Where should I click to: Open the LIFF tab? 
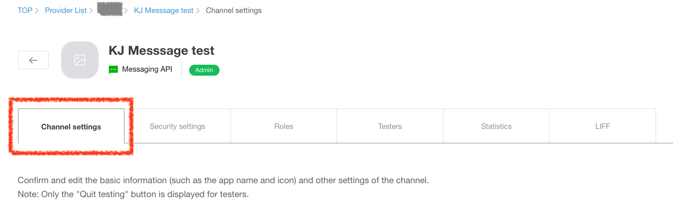602,126
